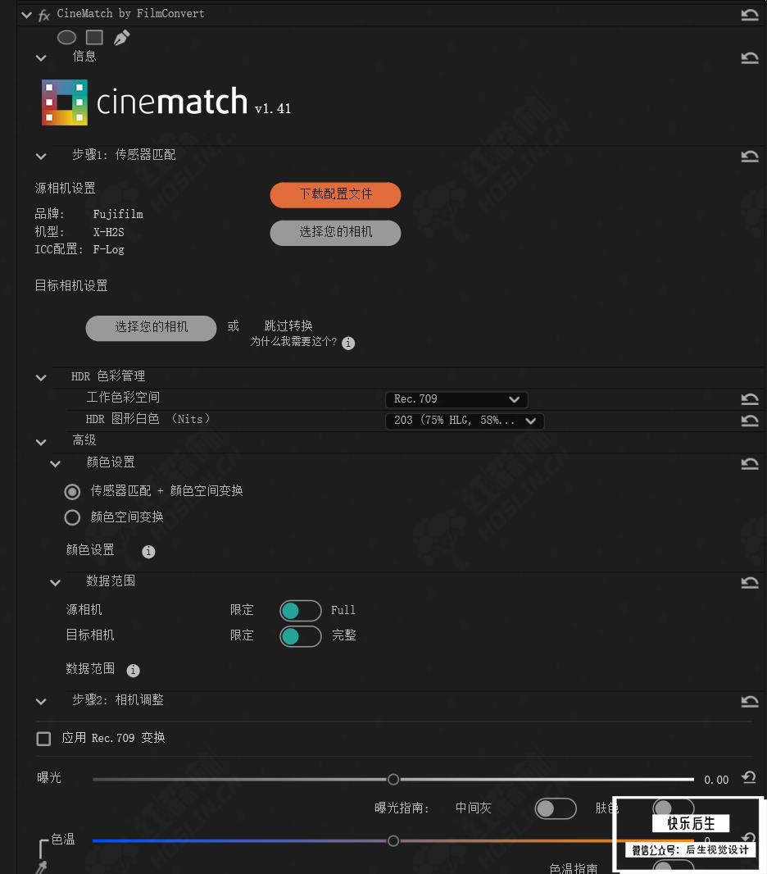The image size is (767, 874).
Task: Click the orange 下载配置文件 button
Action: (x=335, y=194)
